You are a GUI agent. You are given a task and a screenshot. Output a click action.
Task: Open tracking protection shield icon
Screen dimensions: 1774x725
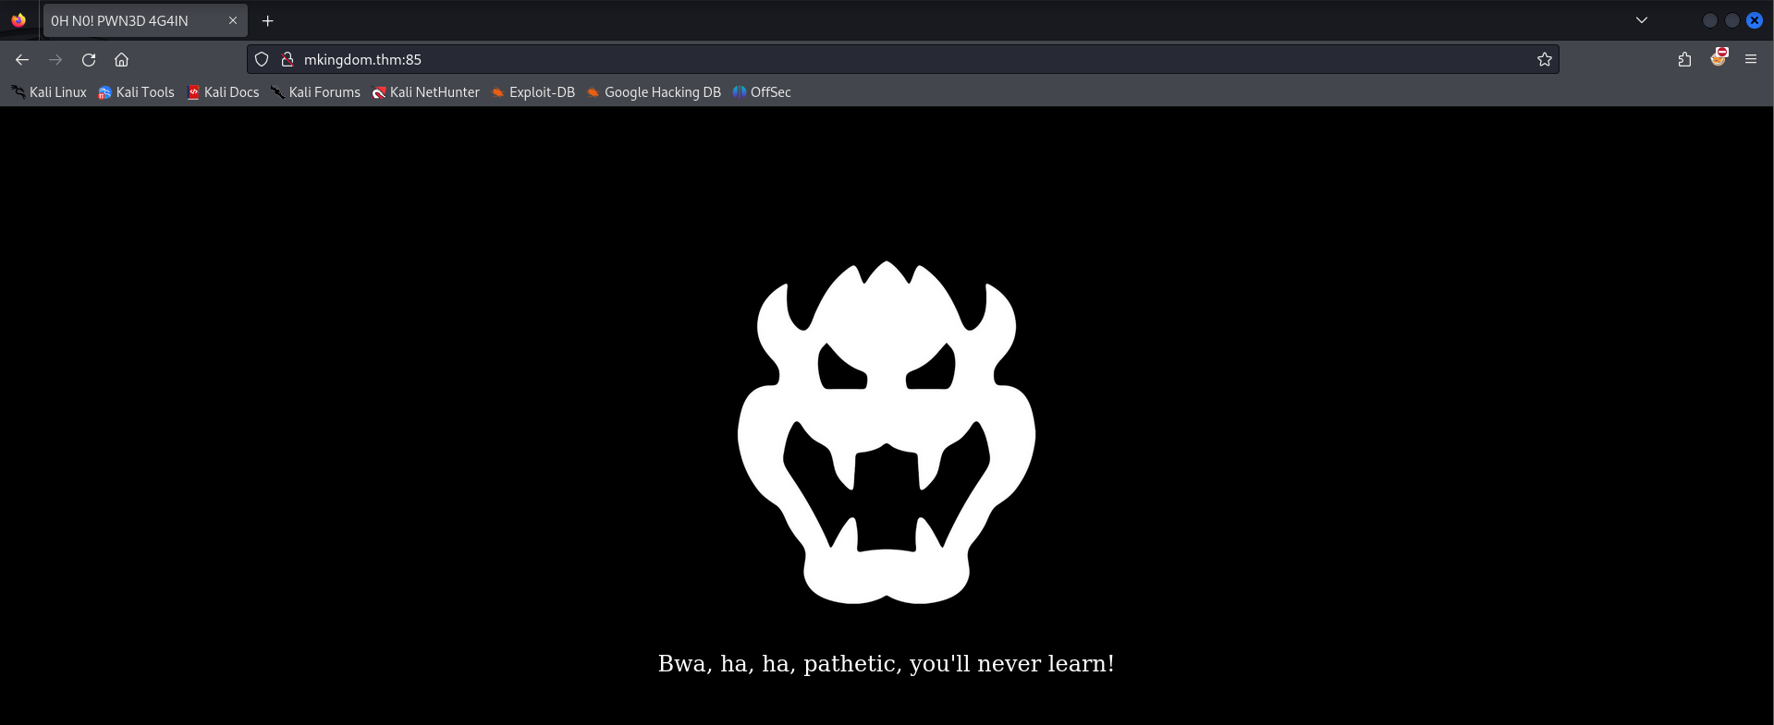click(x=262, y=59)
